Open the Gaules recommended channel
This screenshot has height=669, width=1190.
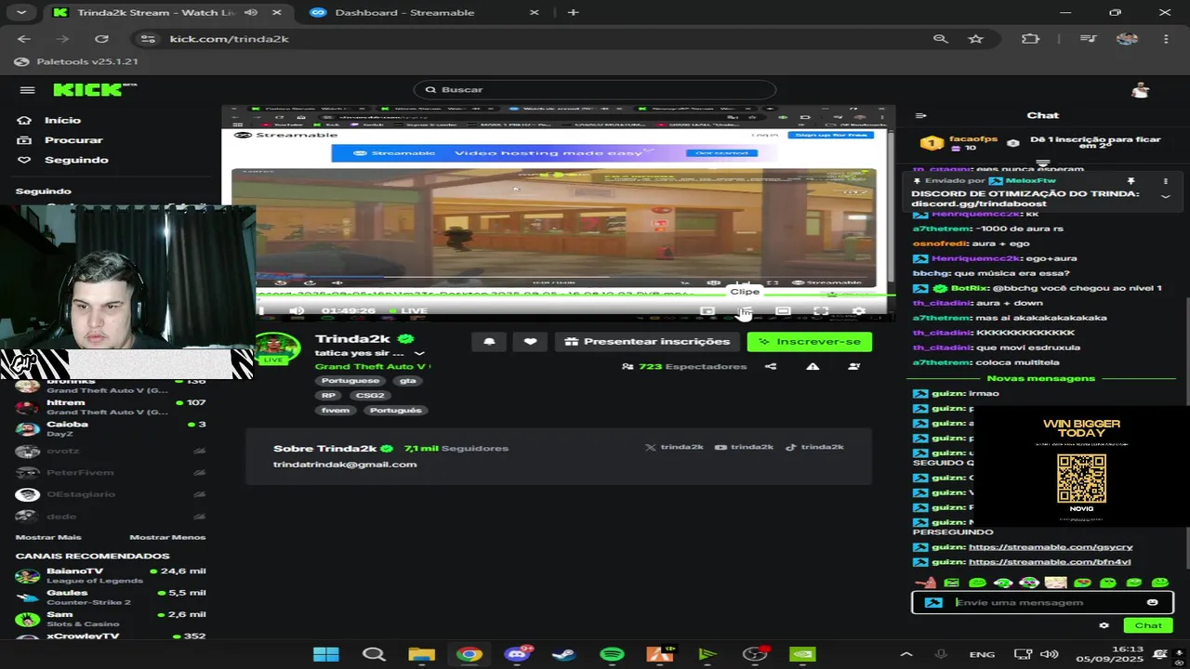[111, 597]
